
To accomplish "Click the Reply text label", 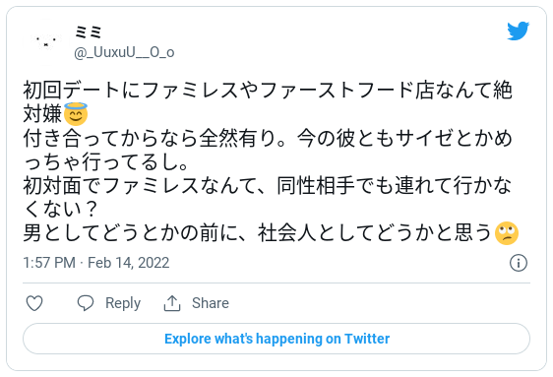I will pos(123,303).
